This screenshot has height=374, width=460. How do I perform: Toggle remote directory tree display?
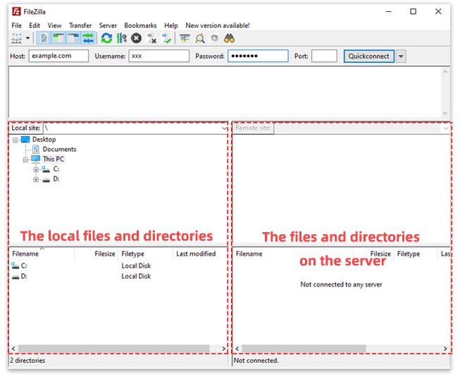(x=73, y=38)
